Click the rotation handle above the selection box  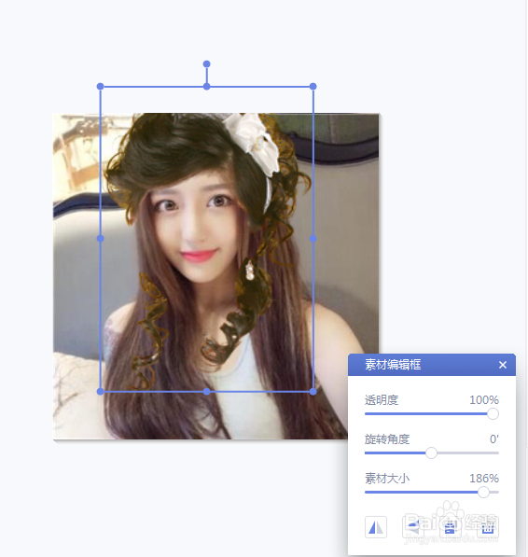pyautogui.click(x=207, y=64)
